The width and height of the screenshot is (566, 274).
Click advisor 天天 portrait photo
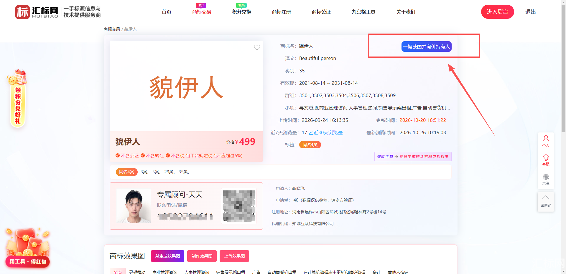coord(134,206)
